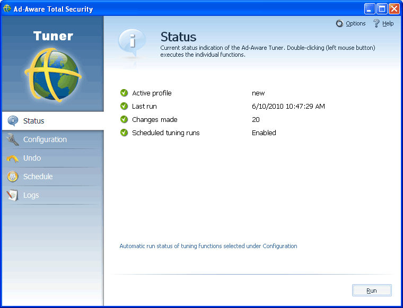This screenshot has height=308, width=403.
Task: Switch to the Configuration section
Action: pyautogui.click(x=53, y=139)
